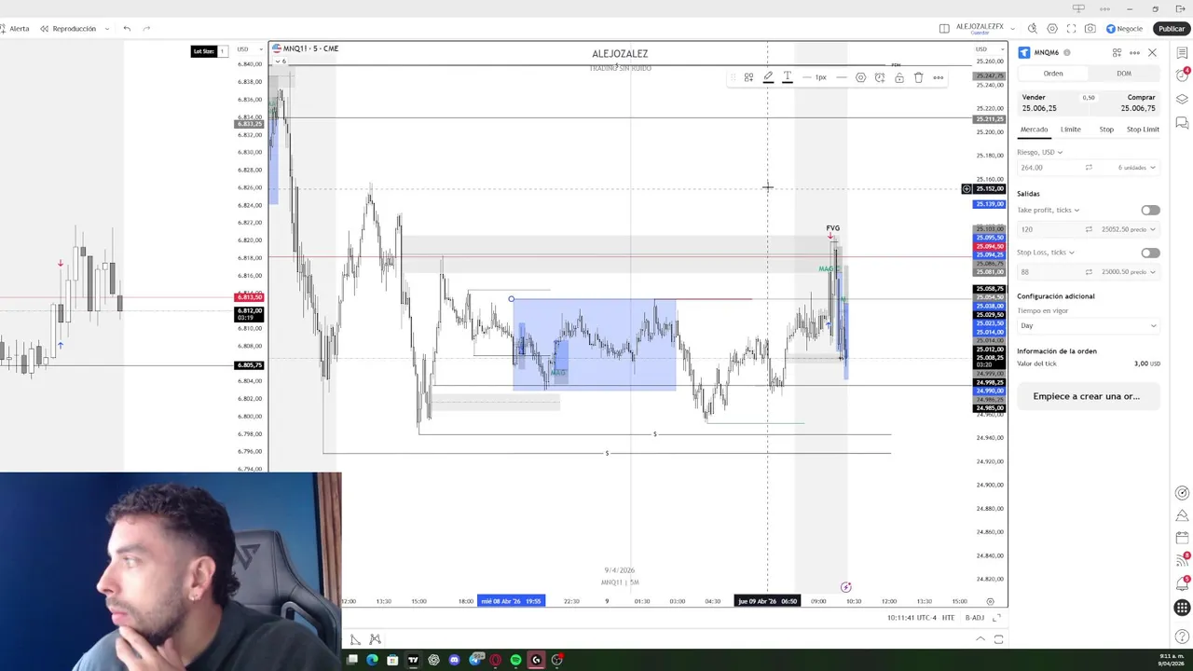The image size is (1193, 671).
Task: Change line color with pencil icon
Action: 768,77
